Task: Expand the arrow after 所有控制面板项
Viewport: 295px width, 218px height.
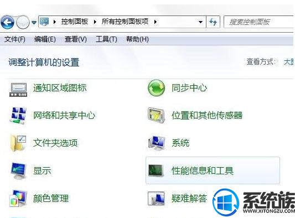Action: 155,22
